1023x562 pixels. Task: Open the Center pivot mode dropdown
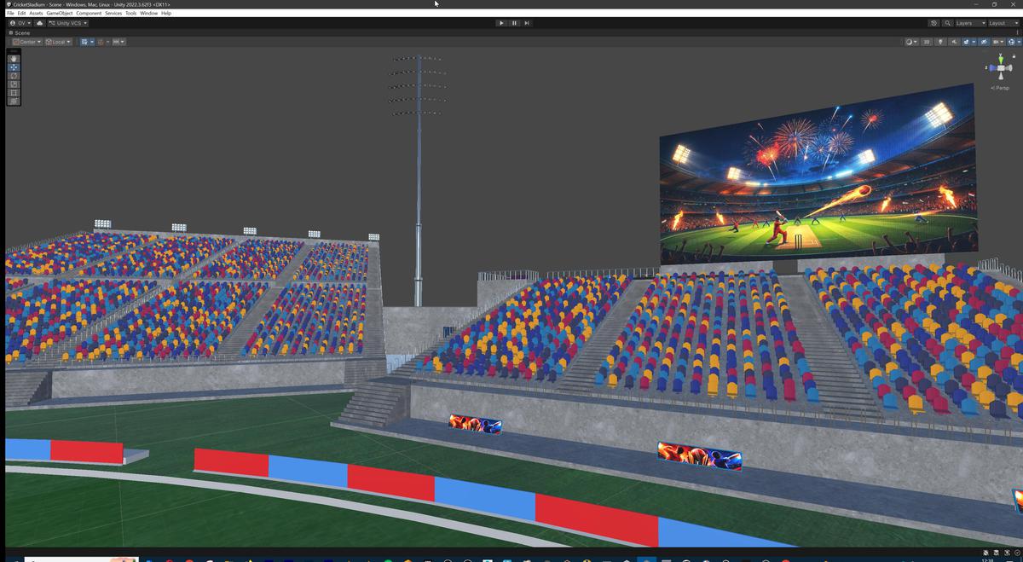27,42
